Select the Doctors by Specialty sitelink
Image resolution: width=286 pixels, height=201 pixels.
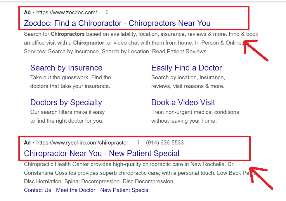coord(66,103)
